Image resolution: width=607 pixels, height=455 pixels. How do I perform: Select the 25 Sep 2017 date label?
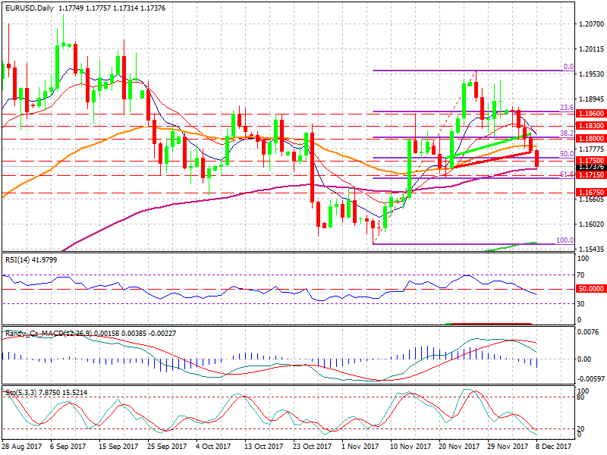[167, 446]
